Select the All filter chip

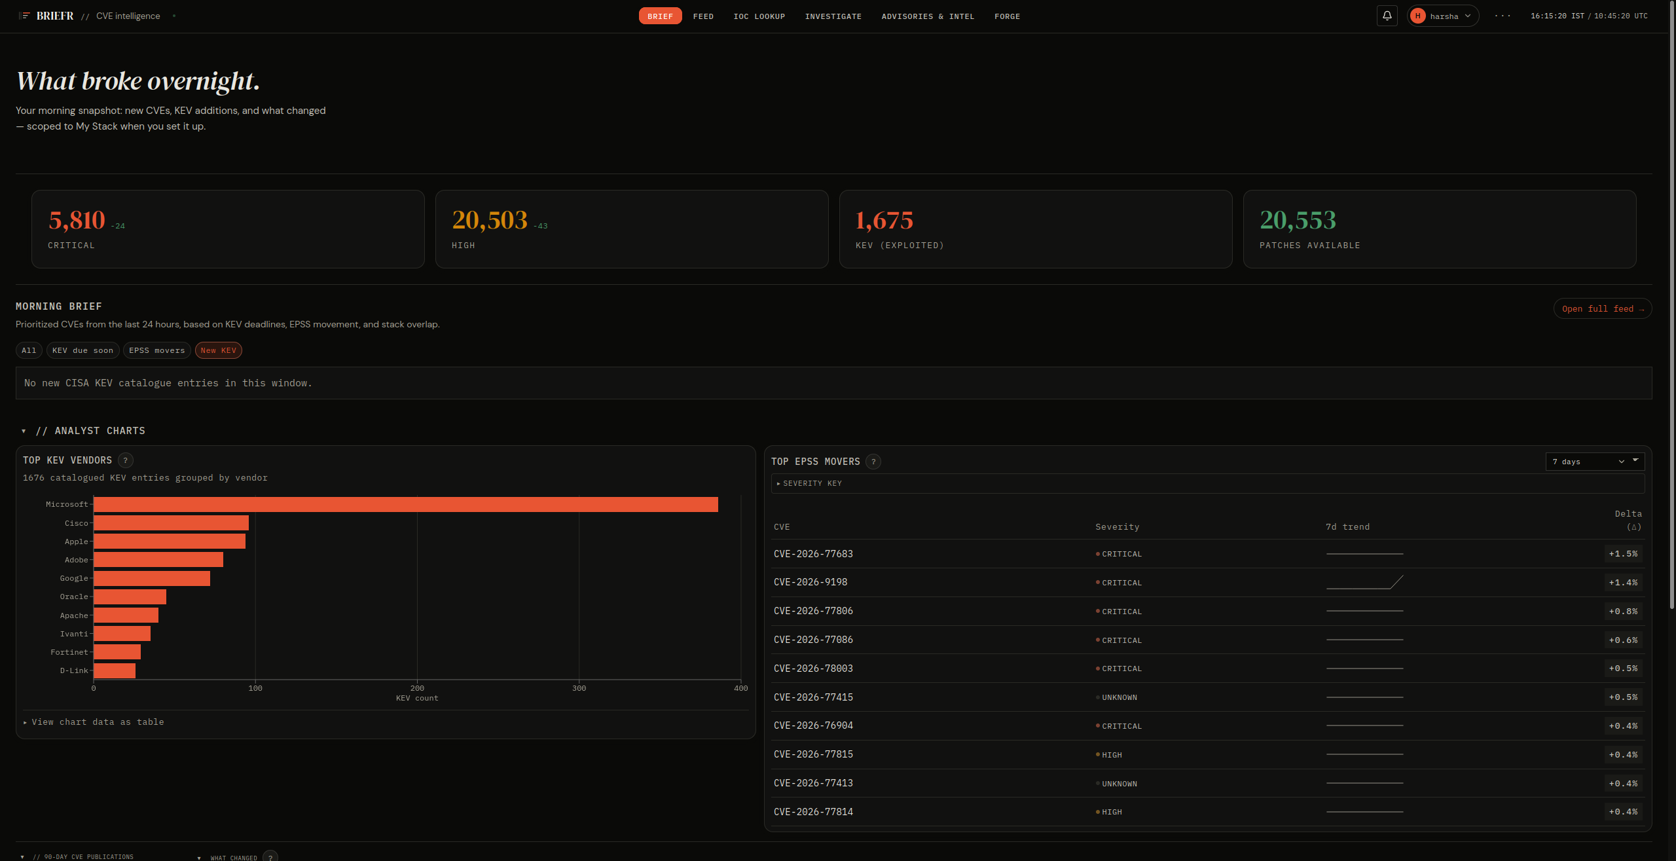pos(29,350)
